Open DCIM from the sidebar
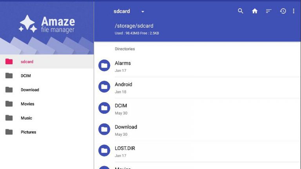The image size is (301, 169). pos(26,76)
